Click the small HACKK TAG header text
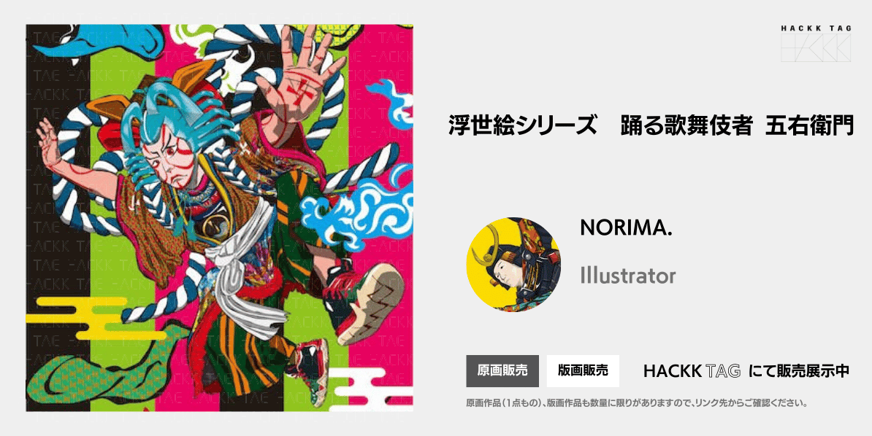 [x=816, y=27]
